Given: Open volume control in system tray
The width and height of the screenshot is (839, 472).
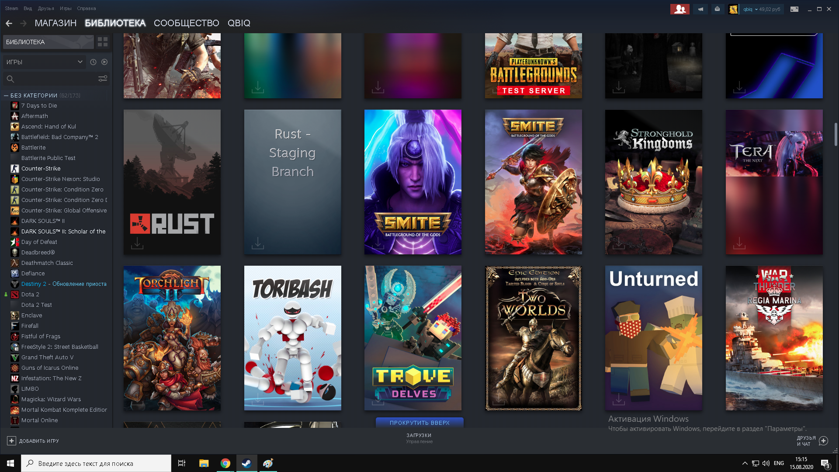Looking at the screenshot, I should tap(766, 463).
